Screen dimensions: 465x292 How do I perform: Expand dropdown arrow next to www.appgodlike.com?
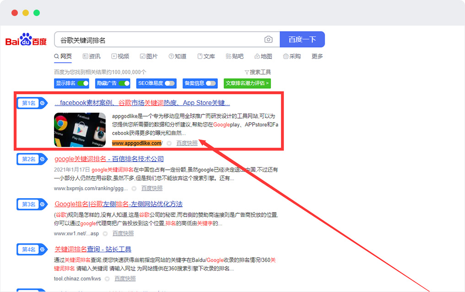169,143
